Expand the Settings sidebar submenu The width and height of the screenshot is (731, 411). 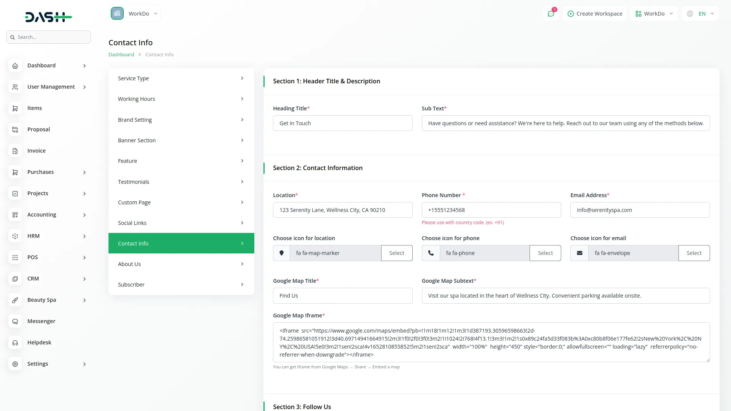(85, 364)
